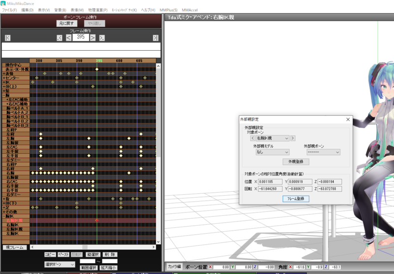Click the 外親登録 button
Screen dimensions: 394x274
(x=296, y=162)
